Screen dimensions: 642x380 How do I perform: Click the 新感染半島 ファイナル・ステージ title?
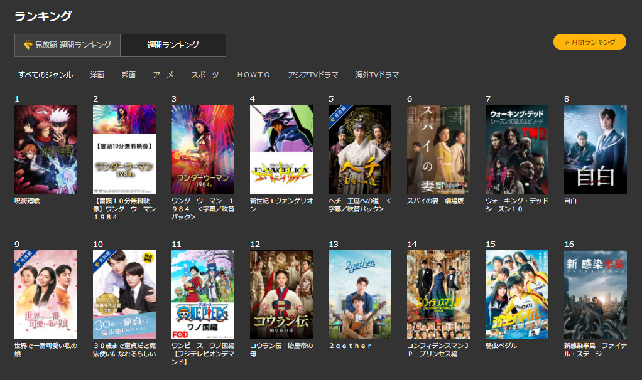596,350
